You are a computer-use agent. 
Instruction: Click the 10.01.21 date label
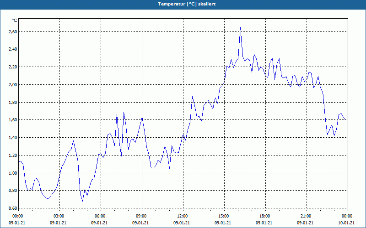point(346,223)
